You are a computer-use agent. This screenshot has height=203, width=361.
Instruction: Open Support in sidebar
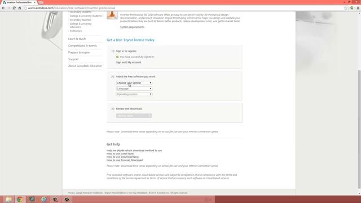(73, 59)
